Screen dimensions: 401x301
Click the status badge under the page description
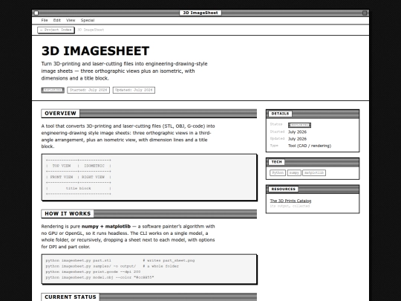[x=53, y=90]
